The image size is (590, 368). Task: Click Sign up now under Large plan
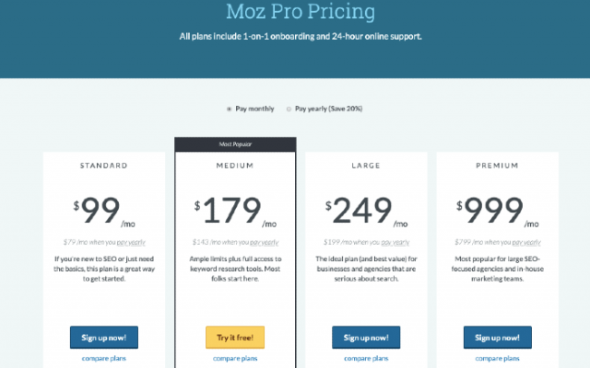(x=366, y=338)
